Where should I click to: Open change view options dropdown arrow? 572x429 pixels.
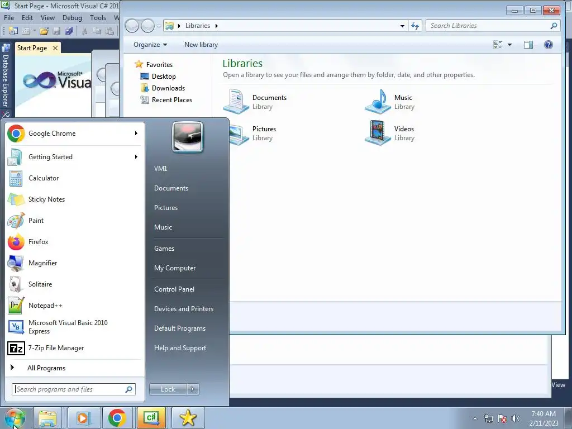[509, 45]
